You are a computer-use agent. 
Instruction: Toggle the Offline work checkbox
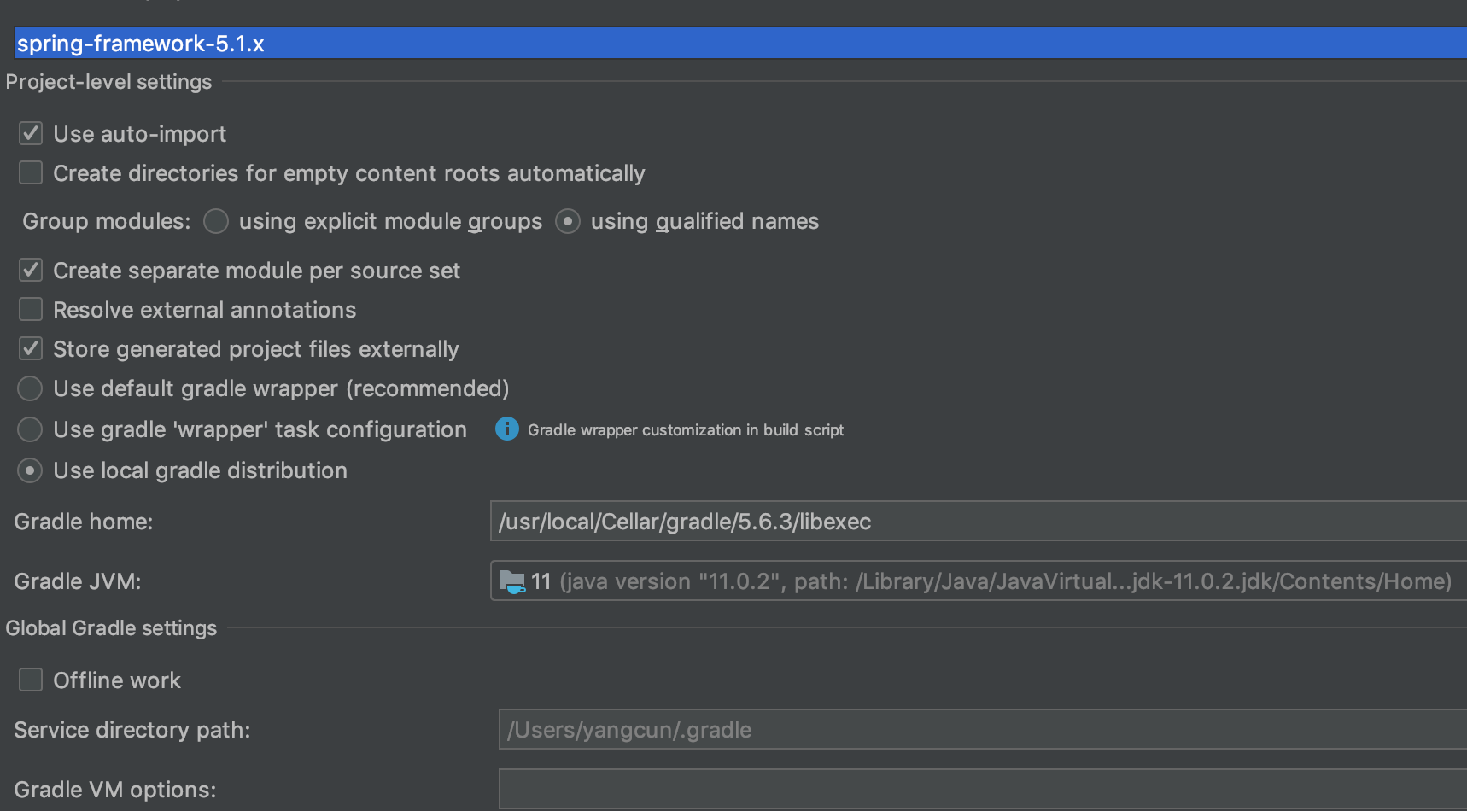[x=31, y=680]
